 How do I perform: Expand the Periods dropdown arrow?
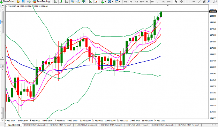[112, 2]
